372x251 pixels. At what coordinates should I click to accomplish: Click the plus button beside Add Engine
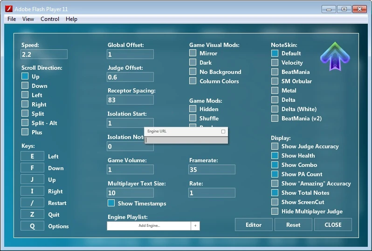(x=195, y=226)
